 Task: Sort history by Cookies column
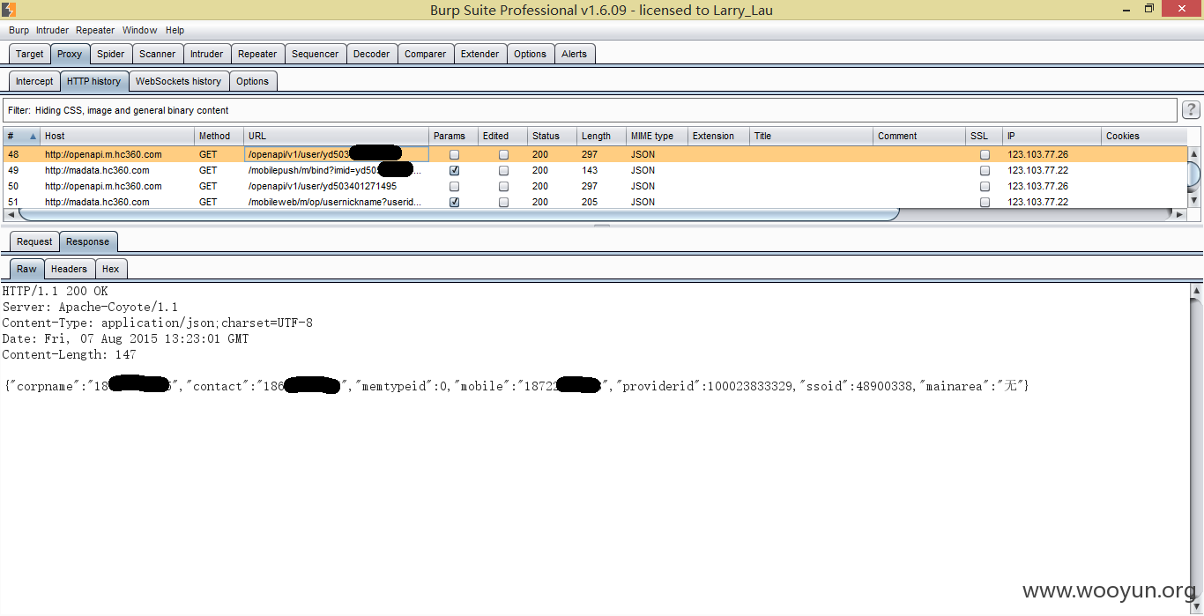[x=1144, y=136]
